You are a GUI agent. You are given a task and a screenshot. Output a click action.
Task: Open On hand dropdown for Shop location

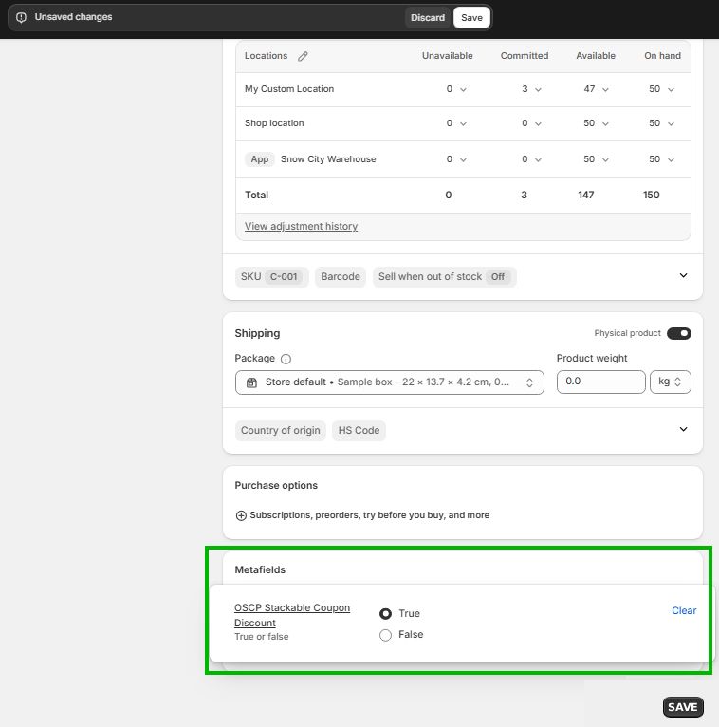click(x=670, y=123)
